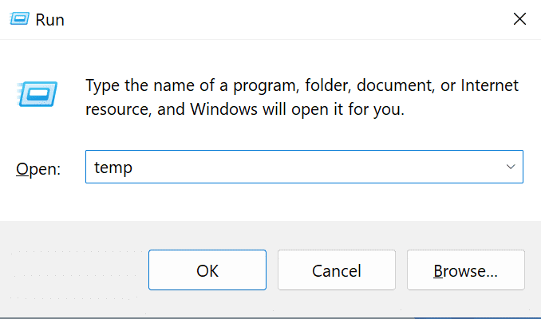Click the "Open:" label
541x319 pixels.
38,169
